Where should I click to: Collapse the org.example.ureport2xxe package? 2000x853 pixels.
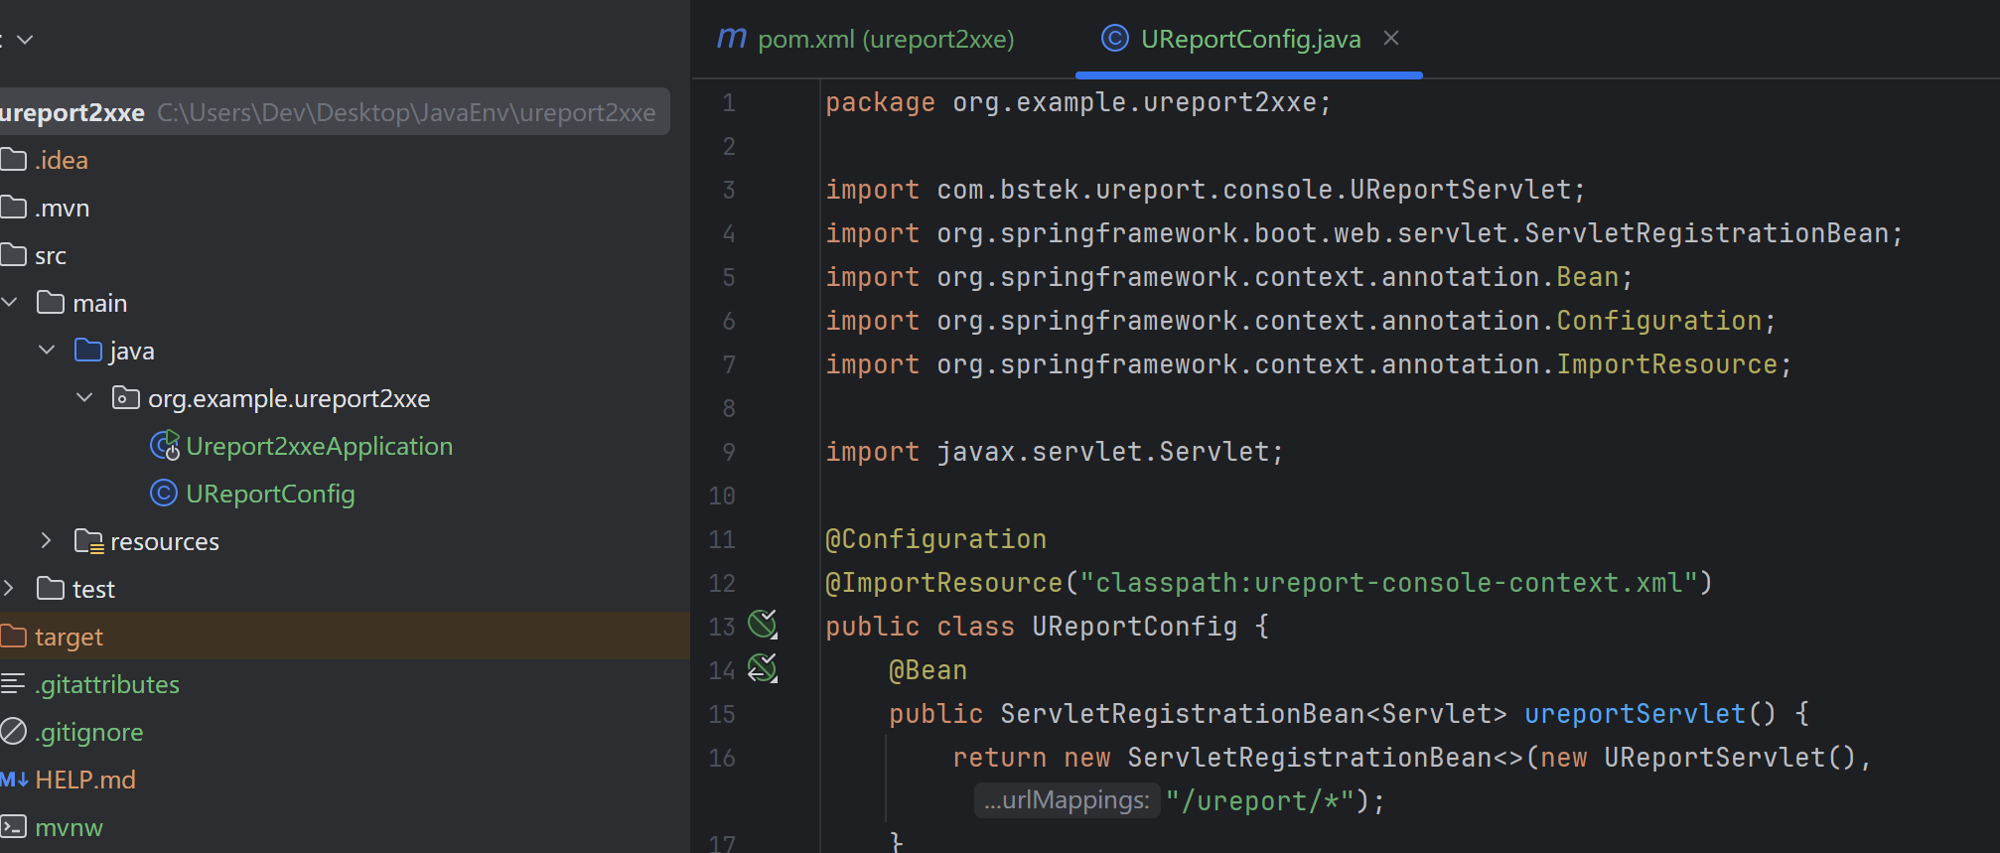[x=84, y=397]
